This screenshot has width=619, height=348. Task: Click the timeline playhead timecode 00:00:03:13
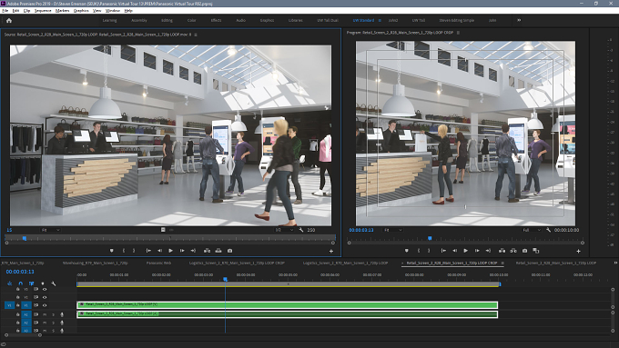[20, 272]
